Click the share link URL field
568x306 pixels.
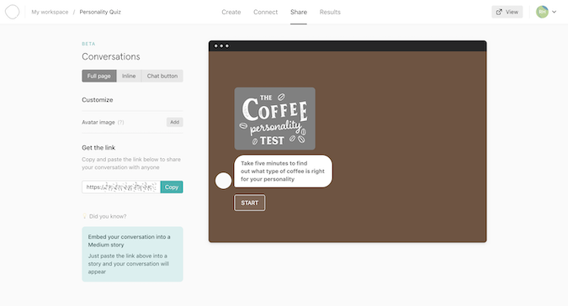121,187
